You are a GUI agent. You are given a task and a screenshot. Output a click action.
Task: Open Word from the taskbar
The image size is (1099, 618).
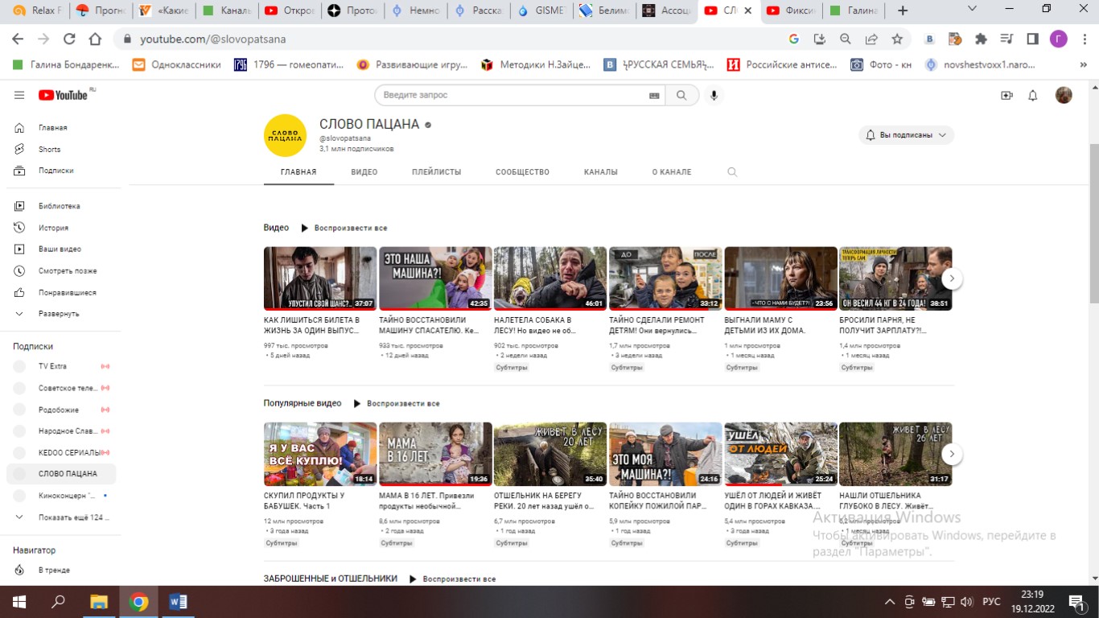pos(179,602)
